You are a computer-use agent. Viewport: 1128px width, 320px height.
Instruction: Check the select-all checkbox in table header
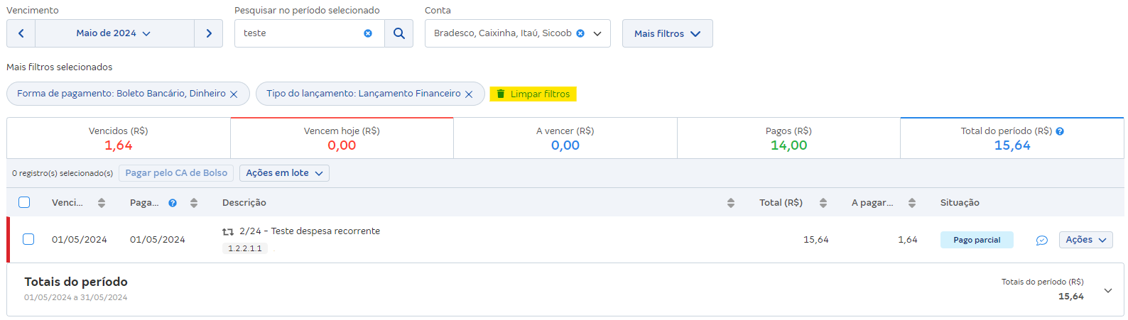(24, 202)
